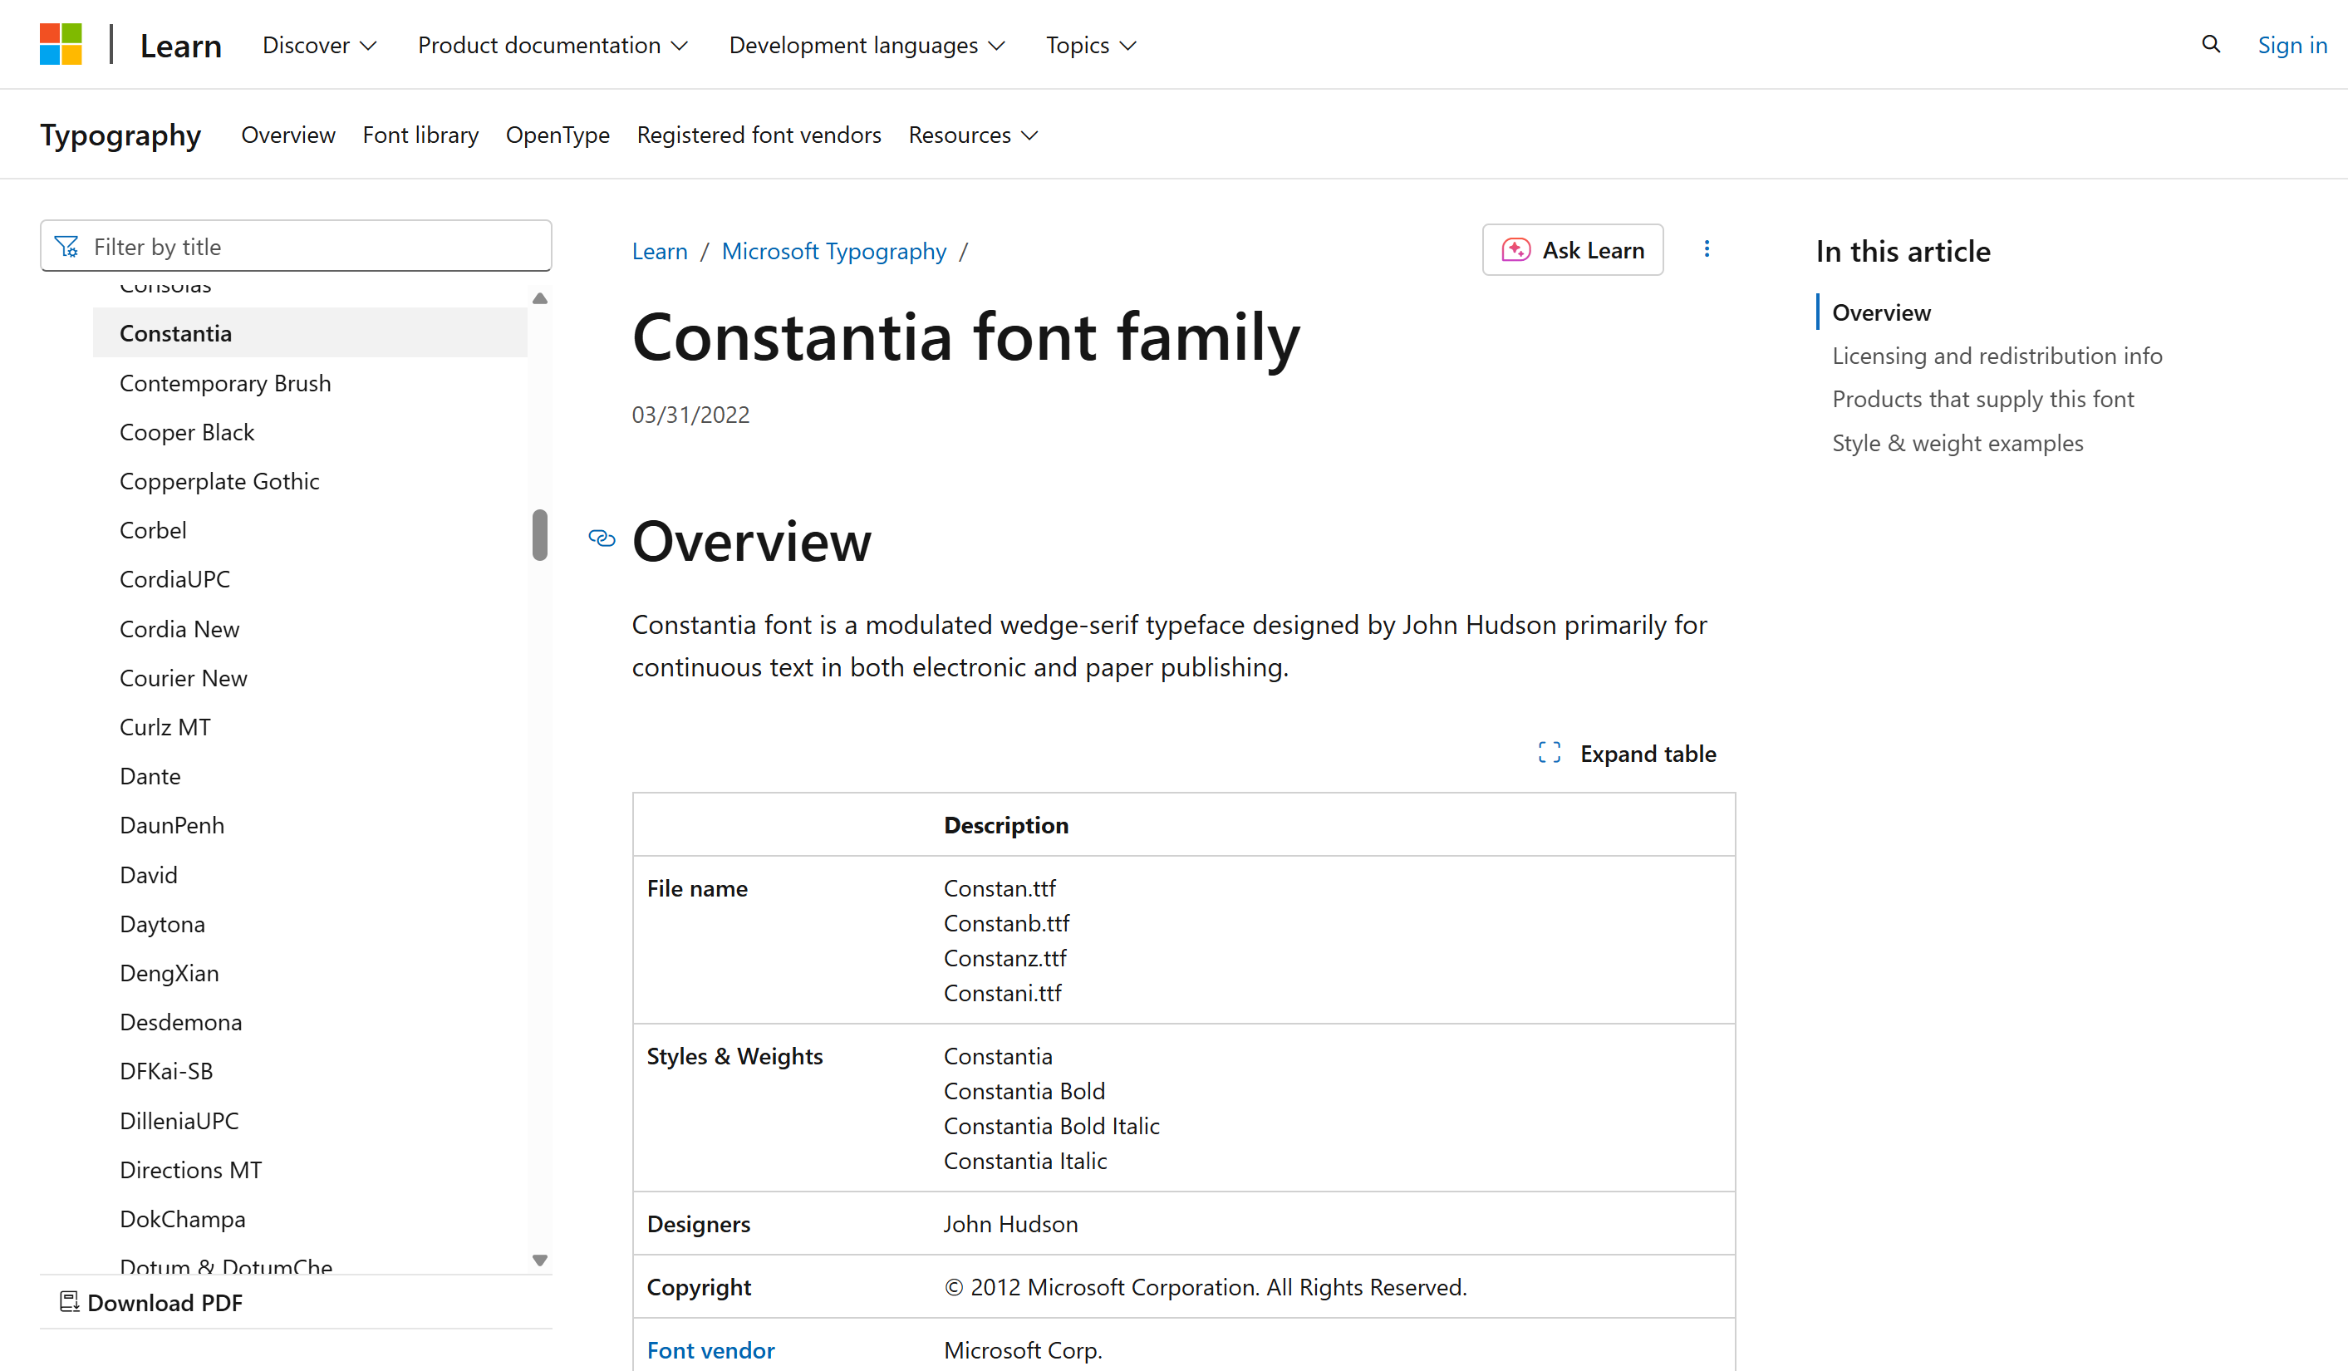Open the Discover dropdown

(319, 44)
